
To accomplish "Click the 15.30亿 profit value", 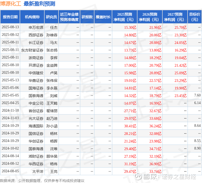I will 130,27.
